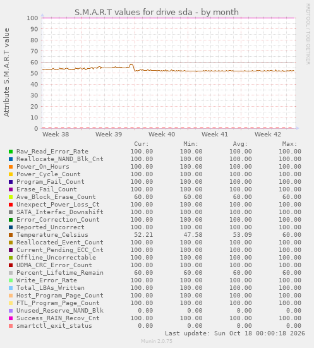Image resolution: width=314 pixels, height=348 pixels.
Task: Click the temperature spike peak on the graph
Action: pos(131,64)
